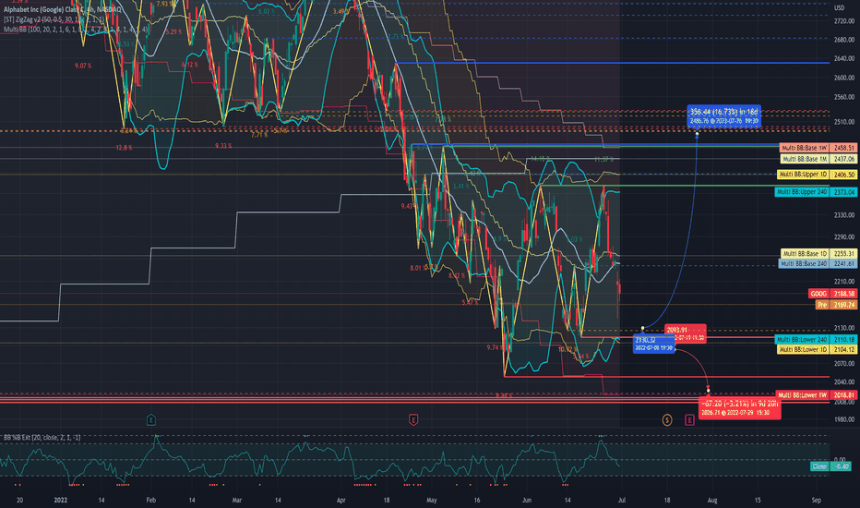Click the teal earnings E marker near February
This screenshot has height=508, width=860.
[151, 420]
